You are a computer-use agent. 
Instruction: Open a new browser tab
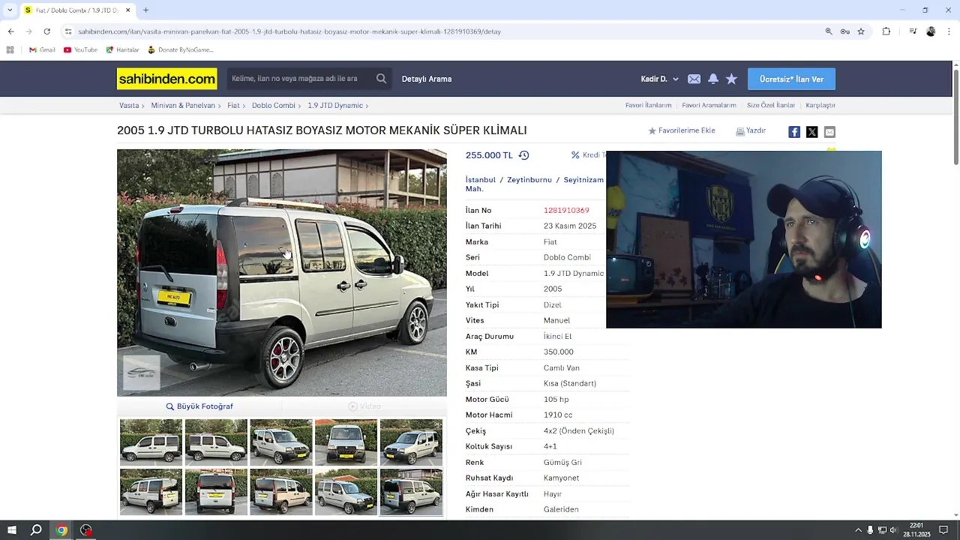pos(145,10)
